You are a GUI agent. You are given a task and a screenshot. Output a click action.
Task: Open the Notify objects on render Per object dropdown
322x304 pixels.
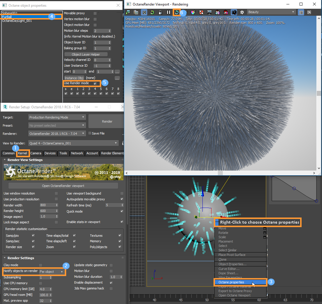[x=51, y=272]
